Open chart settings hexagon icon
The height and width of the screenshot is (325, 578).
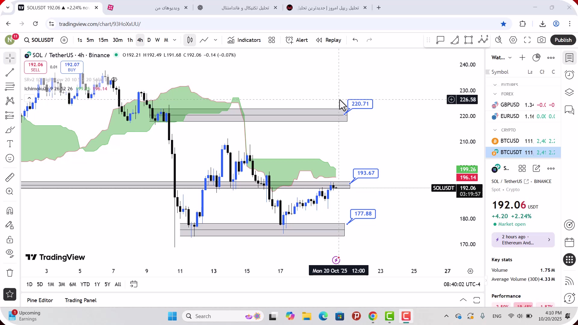(x=513, y=40)
